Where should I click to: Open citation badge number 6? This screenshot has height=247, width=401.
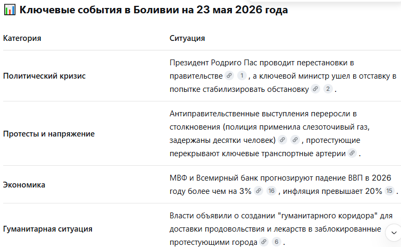276,242
